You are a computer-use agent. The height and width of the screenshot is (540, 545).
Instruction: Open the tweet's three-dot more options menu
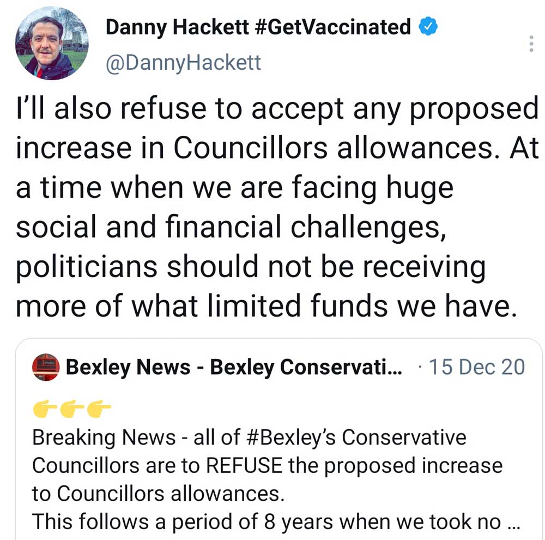coord(531,44)
